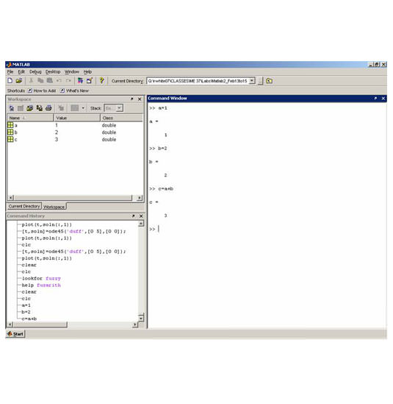Open the Desktop menu
This screenshot has width=393, height=404.
coord(53,71)
